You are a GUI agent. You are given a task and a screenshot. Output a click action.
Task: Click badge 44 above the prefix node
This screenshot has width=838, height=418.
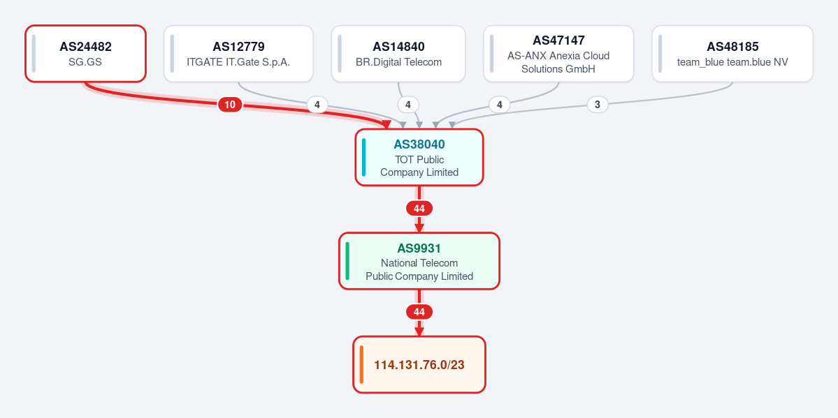point(419,312)
